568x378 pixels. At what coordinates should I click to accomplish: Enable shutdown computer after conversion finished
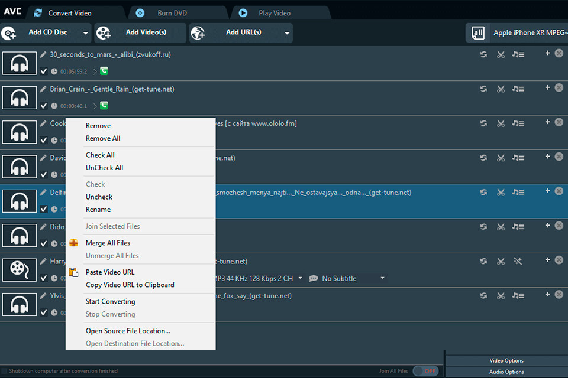click(x=6, y=370)
